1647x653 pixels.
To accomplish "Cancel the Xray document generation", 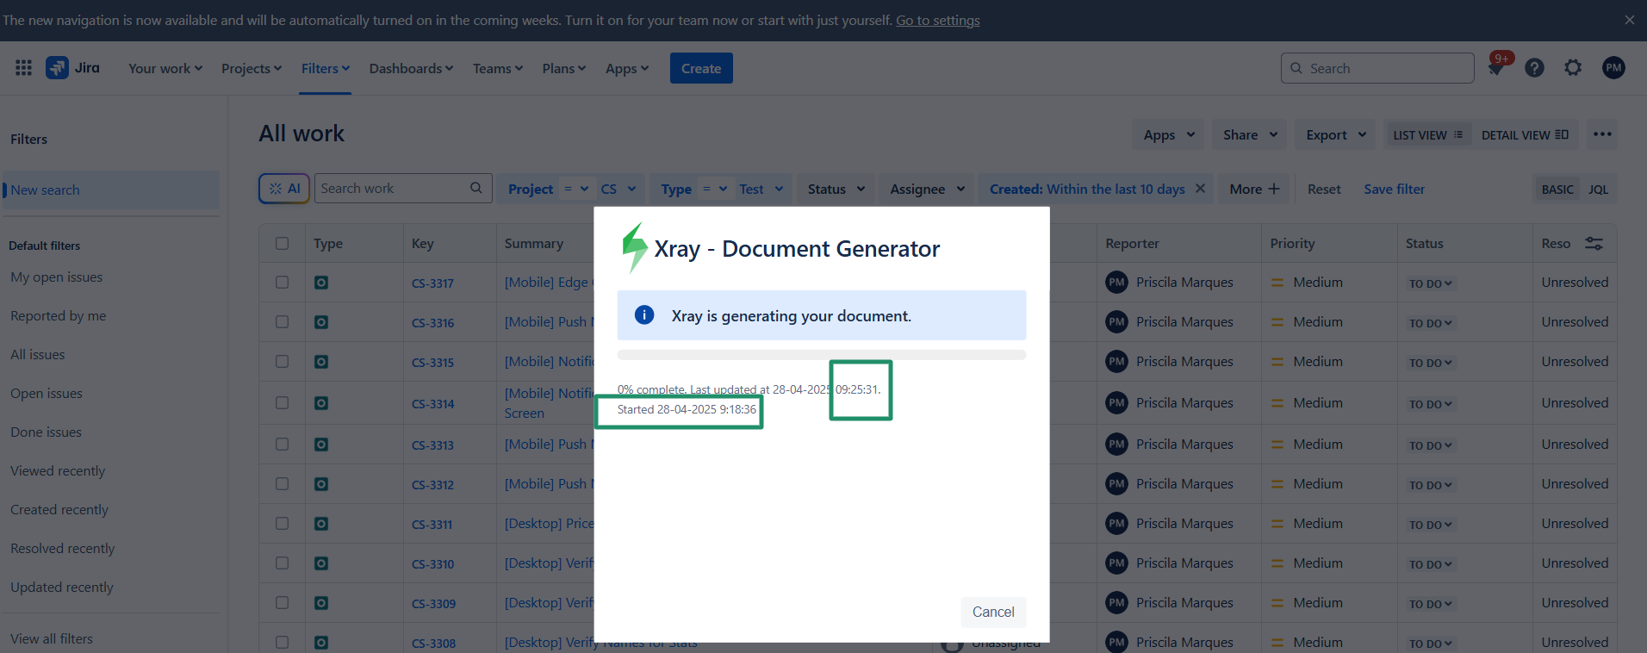I will [993, 612].
